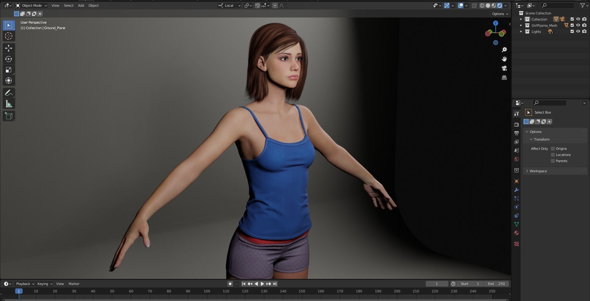Screen dimensions: 590x301
Task: Open the Particles properties tab
Action: pos(517,198)
